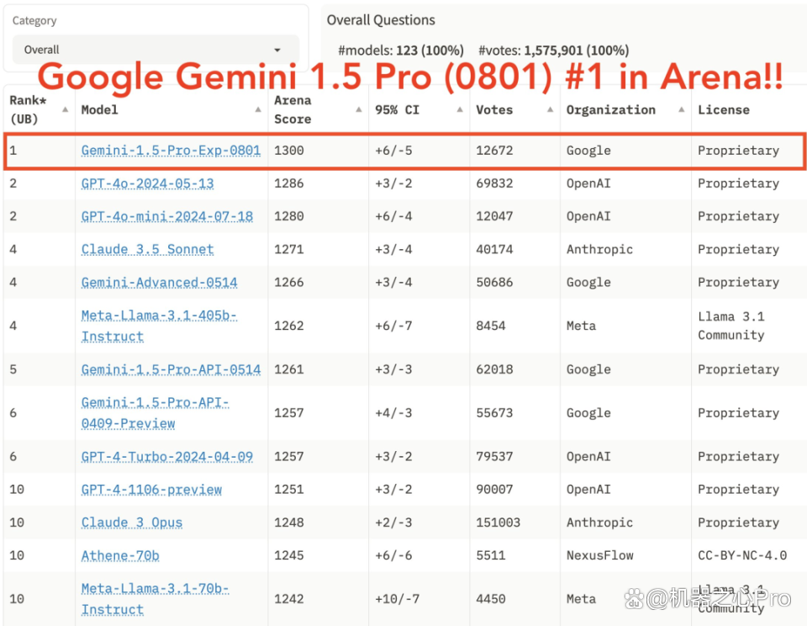This screenshot has width=807, height=626.
Task: Select the Arena Score value 1245
Action: coord(289,555)
